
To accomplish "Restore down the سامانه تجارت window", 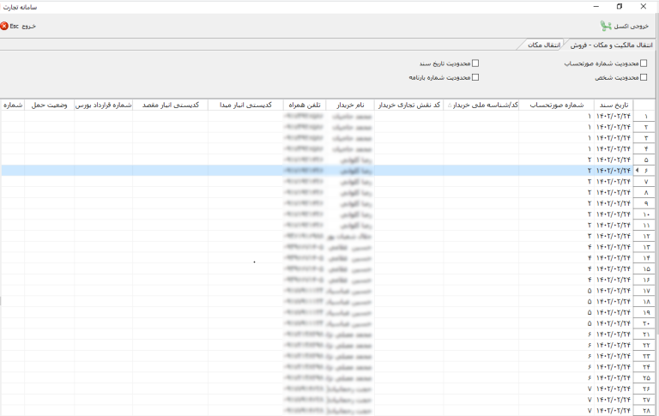I will (x=620, y=6).
